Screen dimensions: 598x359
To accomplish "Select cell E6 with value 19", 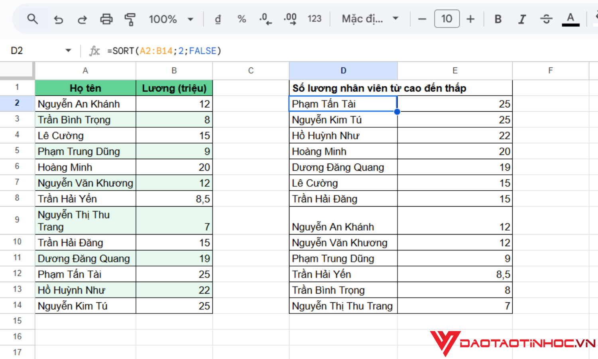I will (x=455, y=167).
